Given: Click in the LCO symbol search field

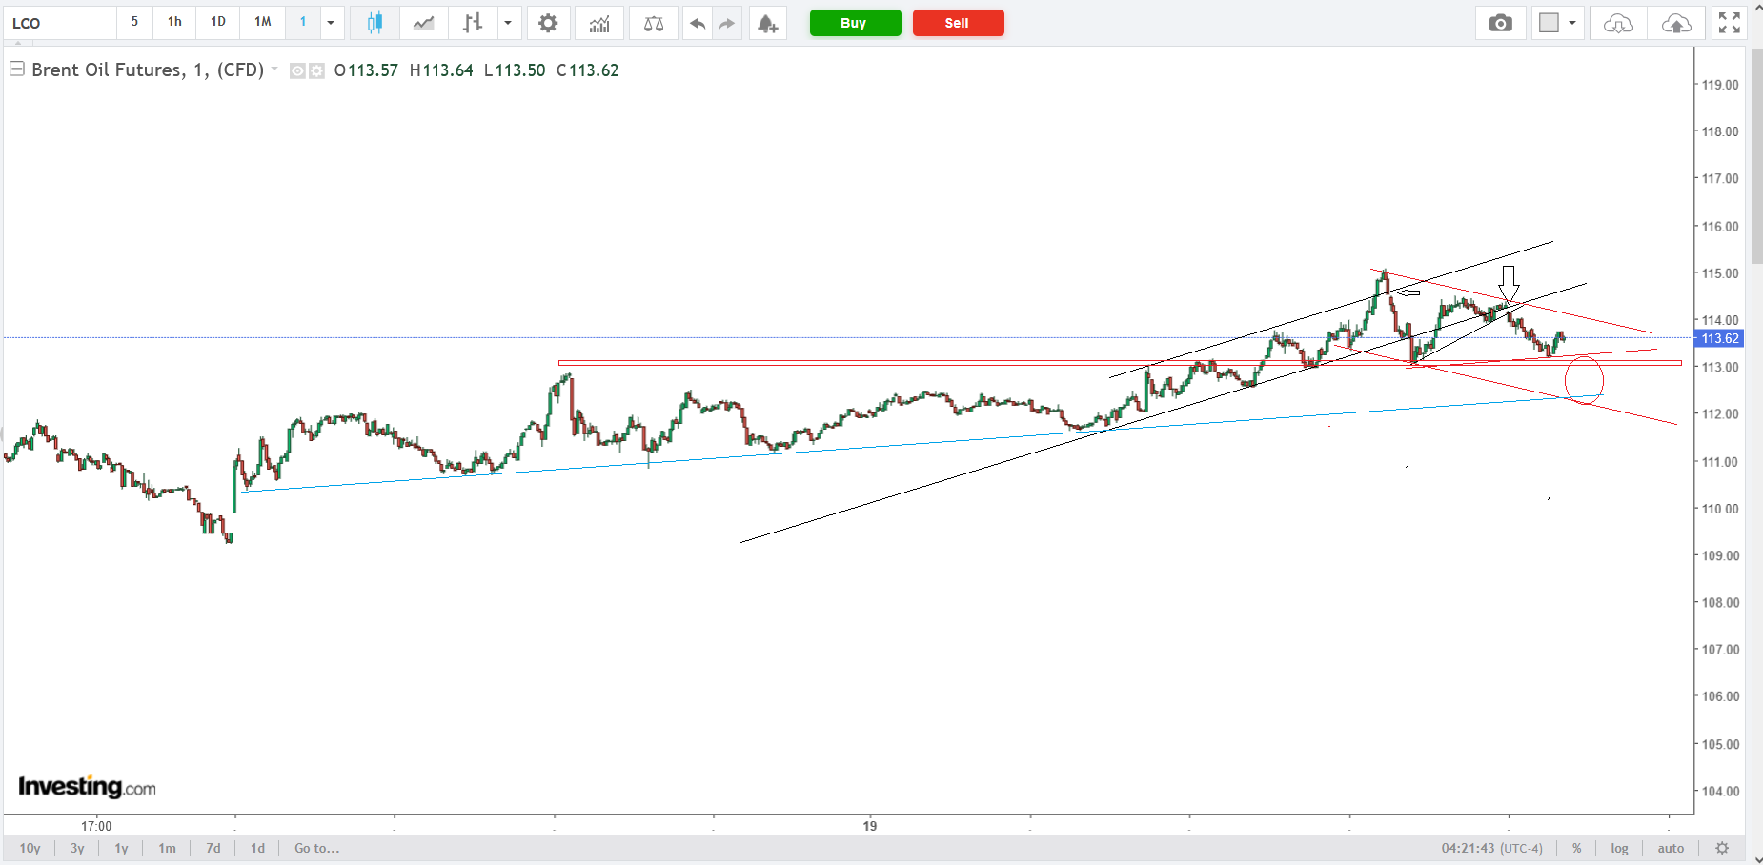Looking at the screenshot, I should (x=59, y=23).
